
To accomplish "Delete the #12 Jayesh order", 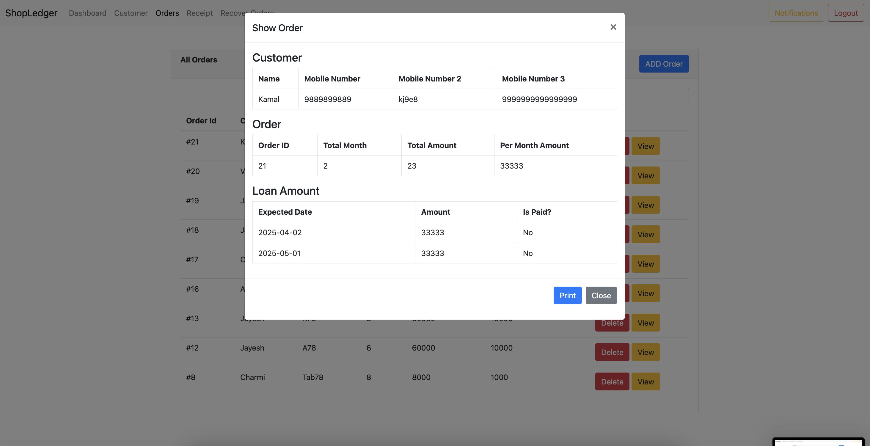I will [612, 352].
